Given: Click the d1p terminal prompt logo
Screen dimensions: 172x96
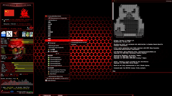Looking at the screenshot, I should click(30, 28).
